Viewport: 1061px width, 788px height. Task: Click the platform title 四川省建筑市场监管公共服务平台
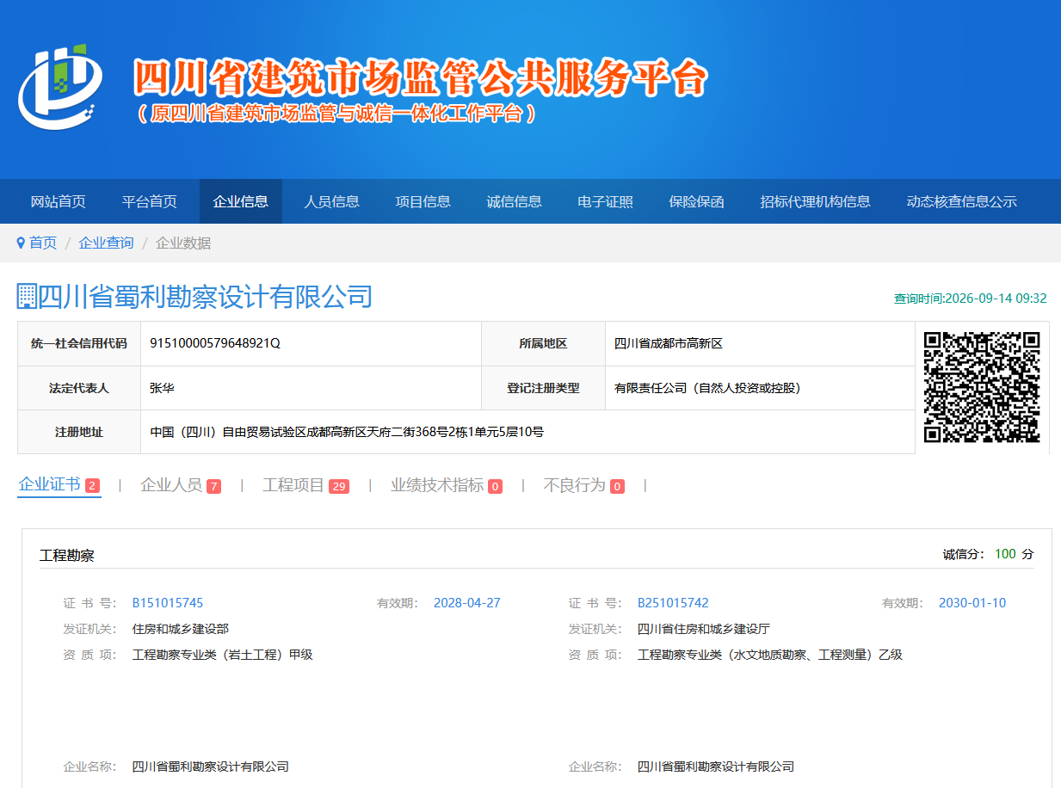[x=421, y=79]
